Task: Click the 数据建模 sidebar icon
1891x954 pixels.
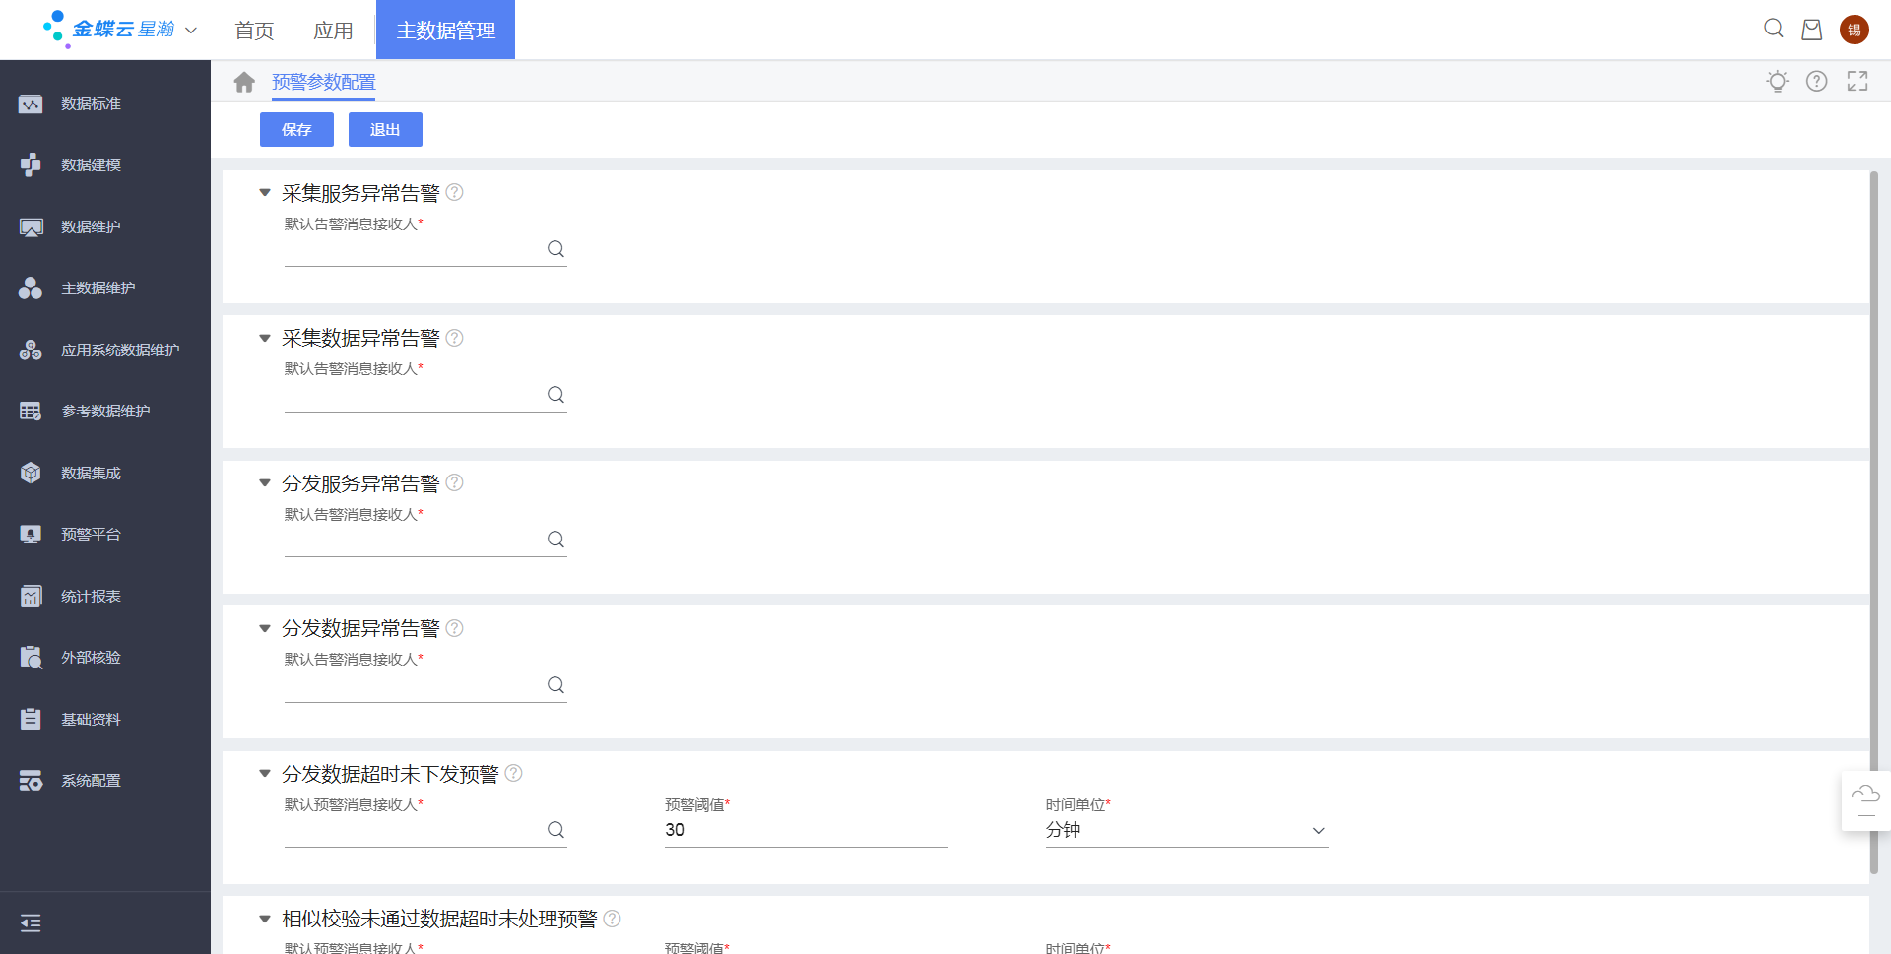Action: 31,165
